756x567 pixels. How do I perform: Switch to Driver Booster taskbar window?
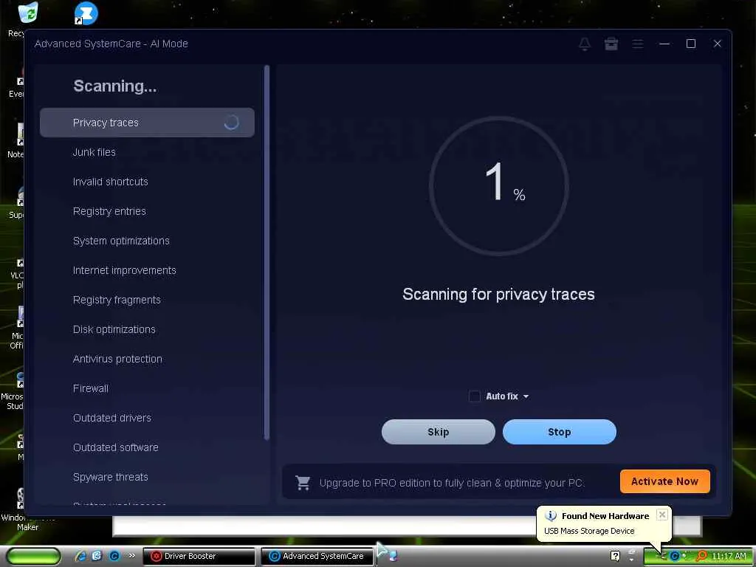pos(199,556)
